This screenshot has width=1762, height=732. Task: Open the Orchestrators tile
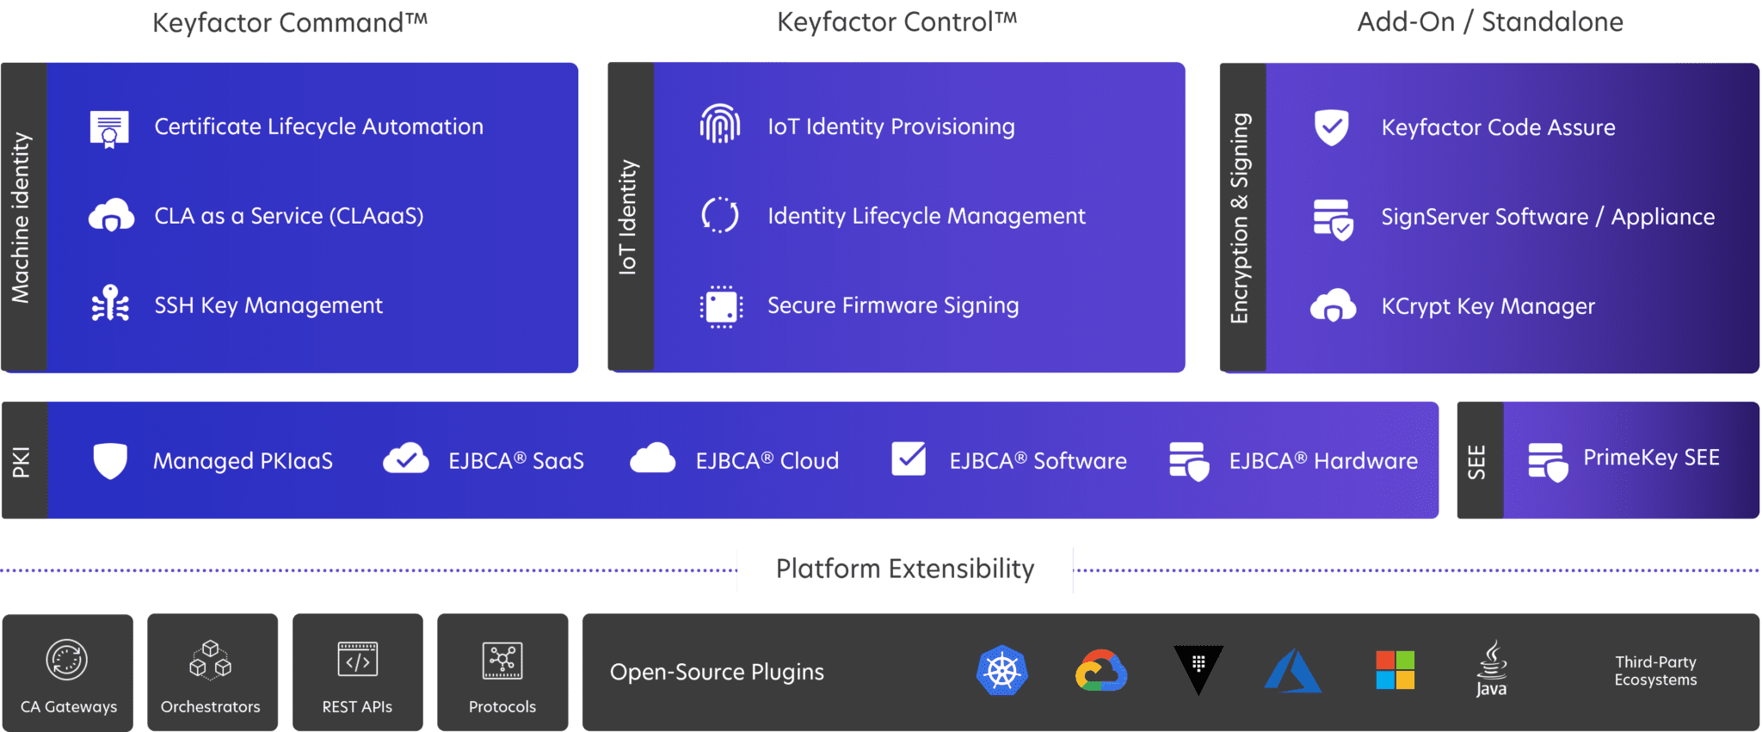[213, 673]
